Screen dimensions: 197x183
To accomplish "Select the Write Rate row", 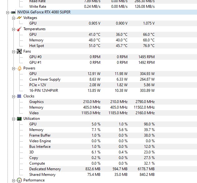I will (37, 7).
